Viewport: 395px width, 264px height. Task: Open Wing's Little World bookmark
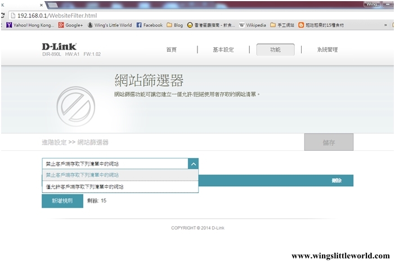click(109, 25)
